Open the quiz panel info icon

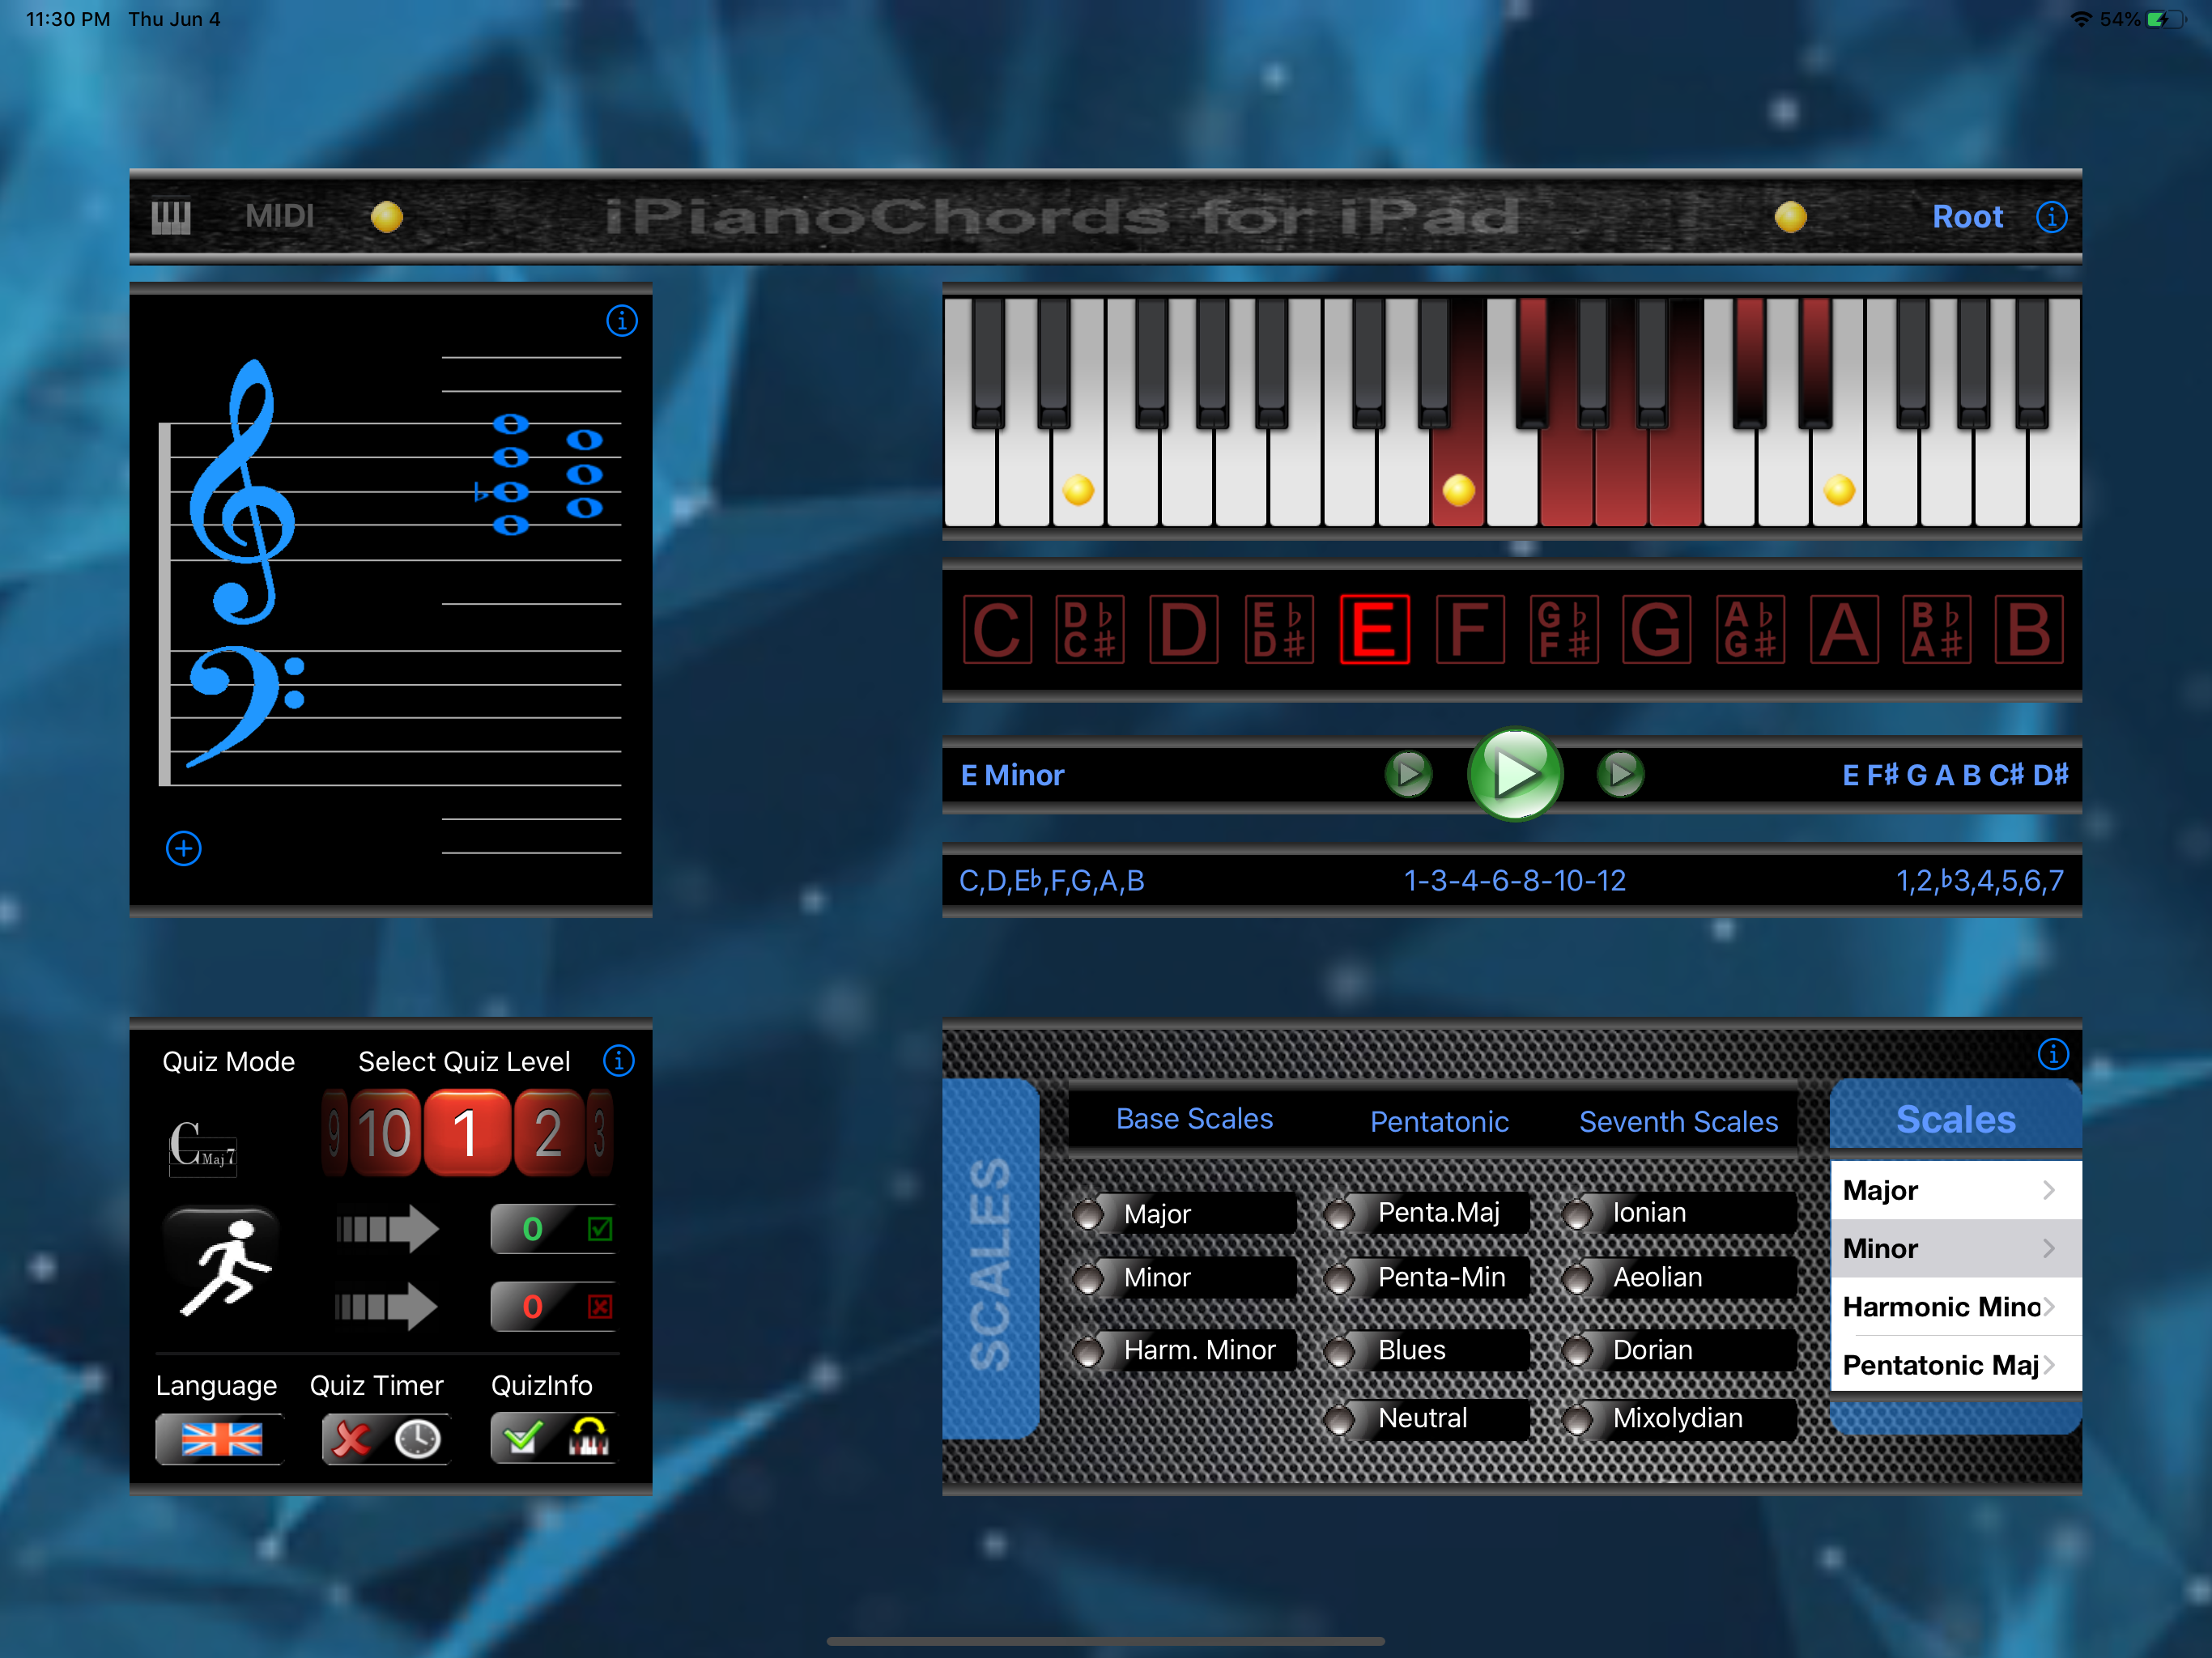619,1061
